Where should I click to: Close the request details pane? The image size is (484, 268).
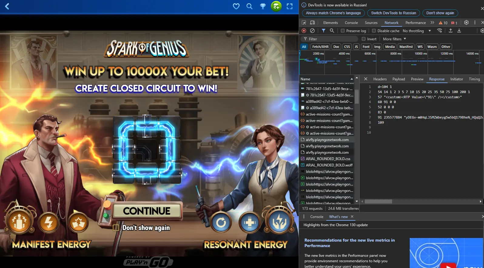(366, 79)
